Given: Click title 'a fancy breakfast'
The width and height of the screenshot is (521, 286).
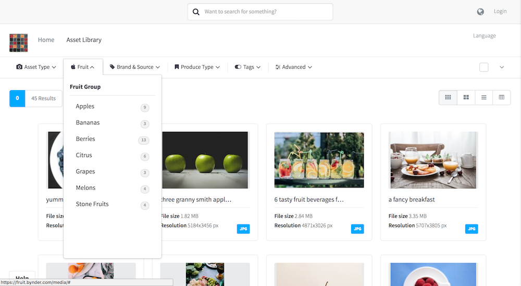Looking at the screenshot, I should click(x=412, y=200).
